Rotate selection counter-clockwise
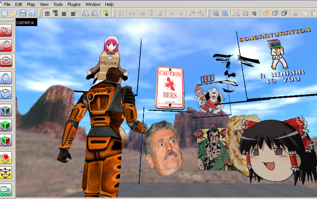 point(192,13)
